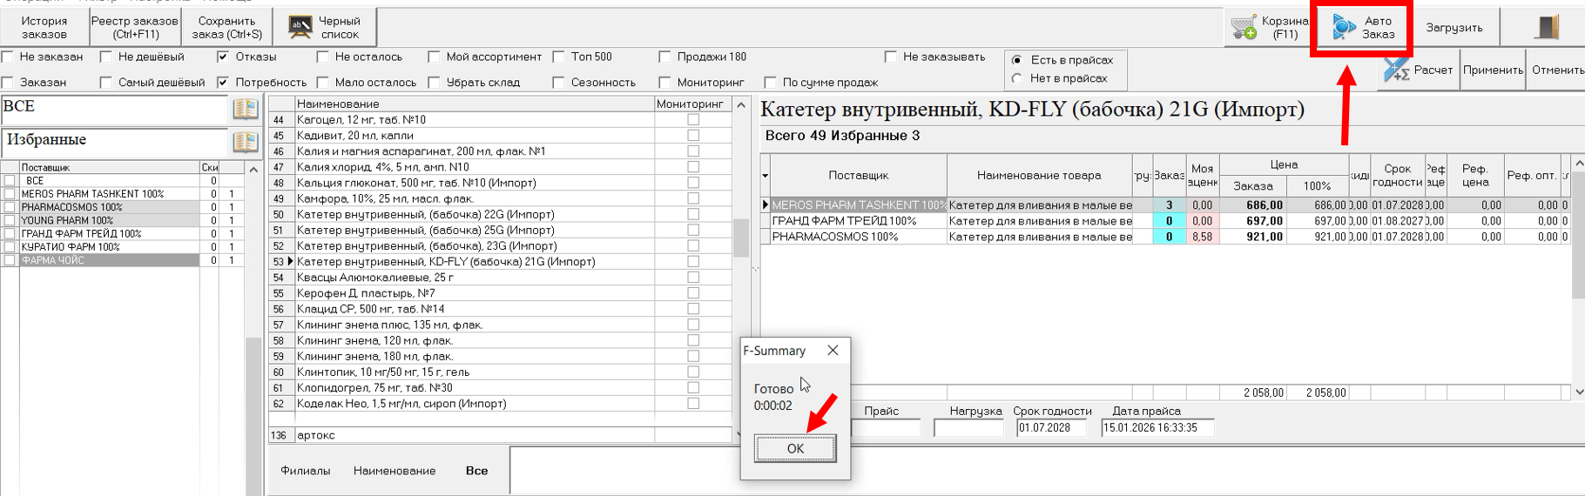Open Корзина (F11) cart
This screenshot has height=496, width=1585.
point(1270,27)
